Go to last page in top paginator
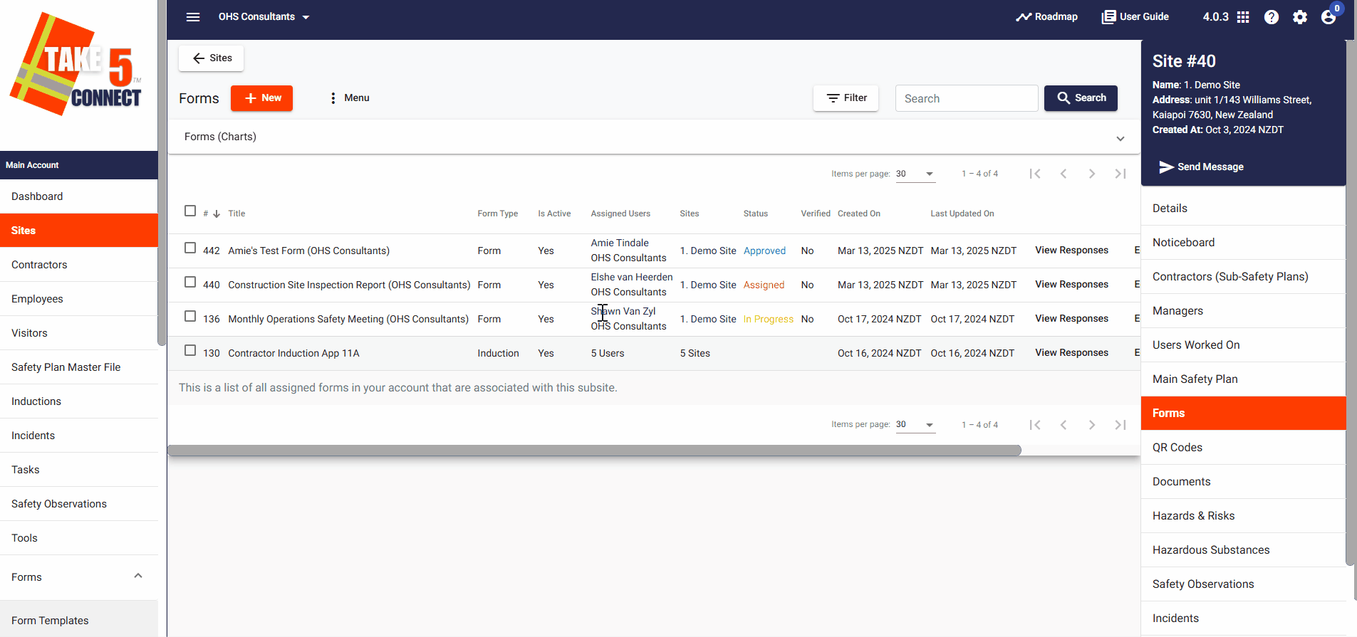 click(x=1121, y=174)
